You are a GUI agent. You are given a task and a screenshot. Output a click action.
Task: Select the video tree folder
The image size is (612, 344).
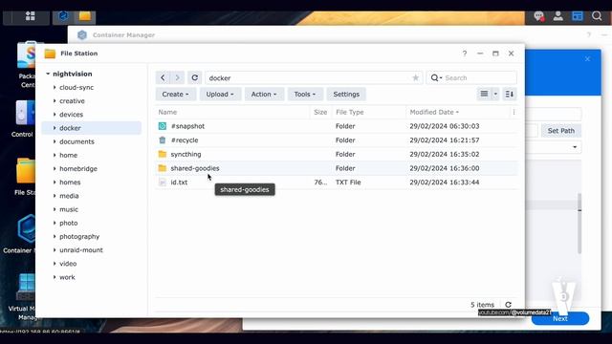pyautogui.click(x=68, y=264)
